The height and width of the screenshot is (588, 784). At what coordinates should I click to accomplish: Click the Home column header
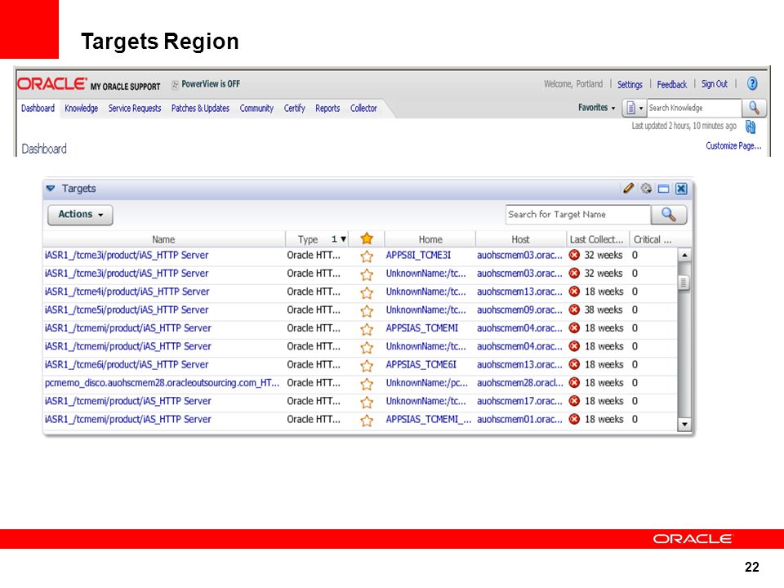[x=430, y=239]
